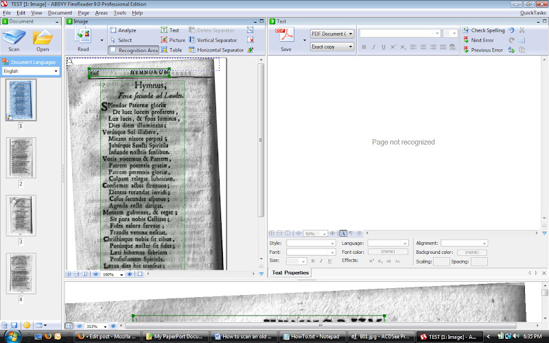Select the Analyze layout tool
549x343 pixels.
(124, 30)
